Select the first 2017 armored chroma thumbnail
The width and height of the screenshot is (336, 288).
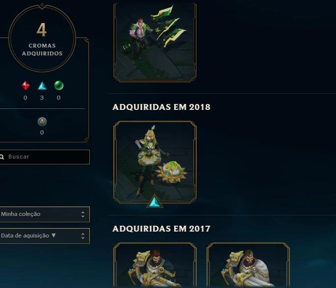(155, 265)
